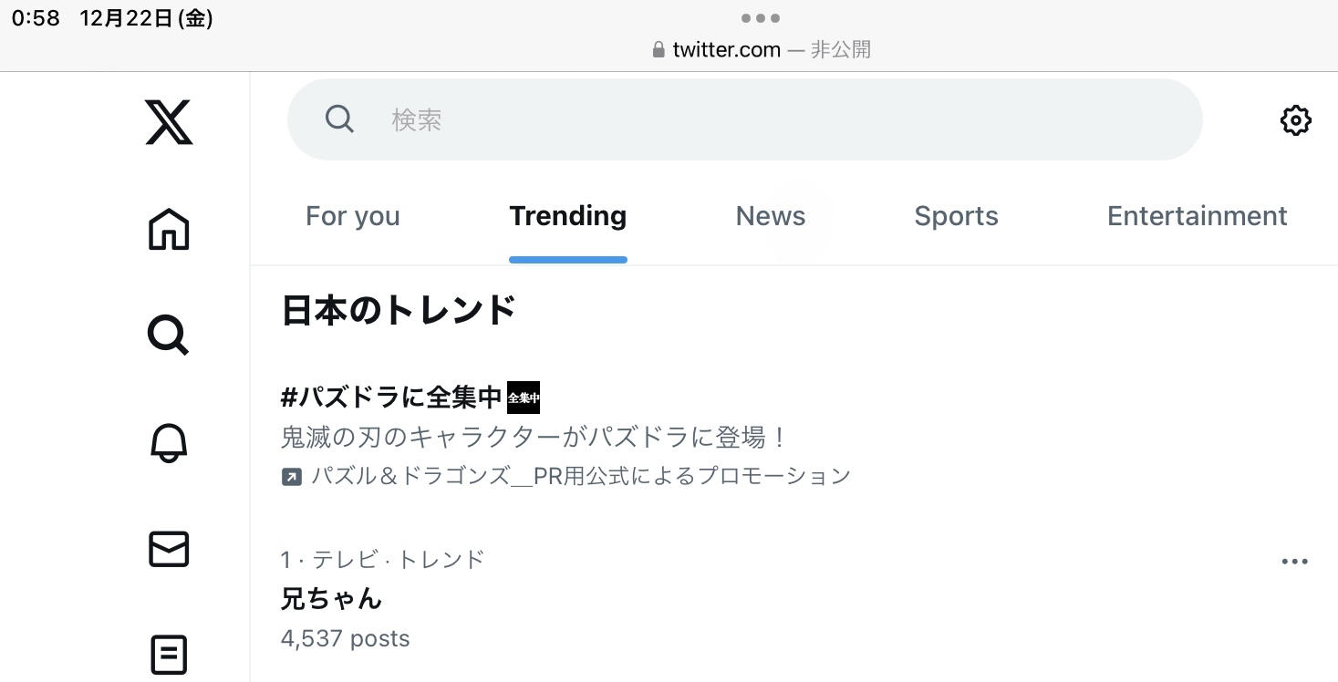The height and width of the screenshot is (682, 1338).
Task: Open the Sports tab
Action: click(956, 216)
